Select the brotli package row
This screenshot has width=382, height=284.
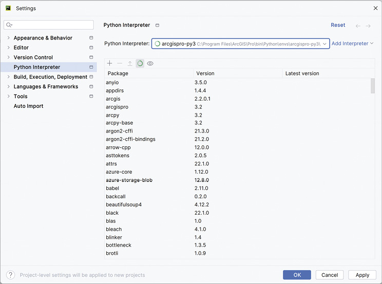[238, 253]
